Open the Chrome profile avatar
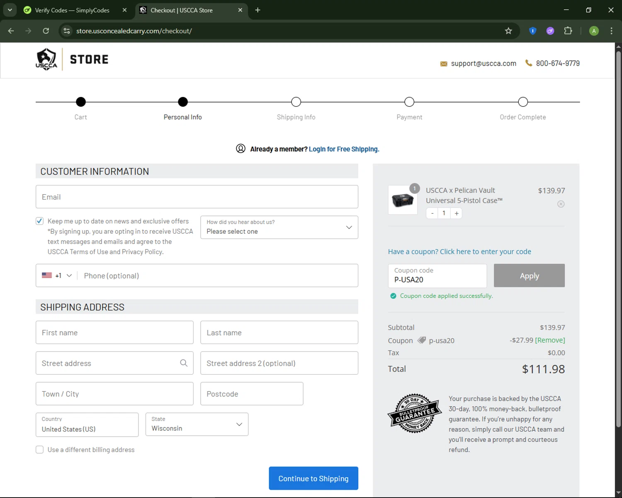This screenshot has height=498, width=622. [594, 31]
